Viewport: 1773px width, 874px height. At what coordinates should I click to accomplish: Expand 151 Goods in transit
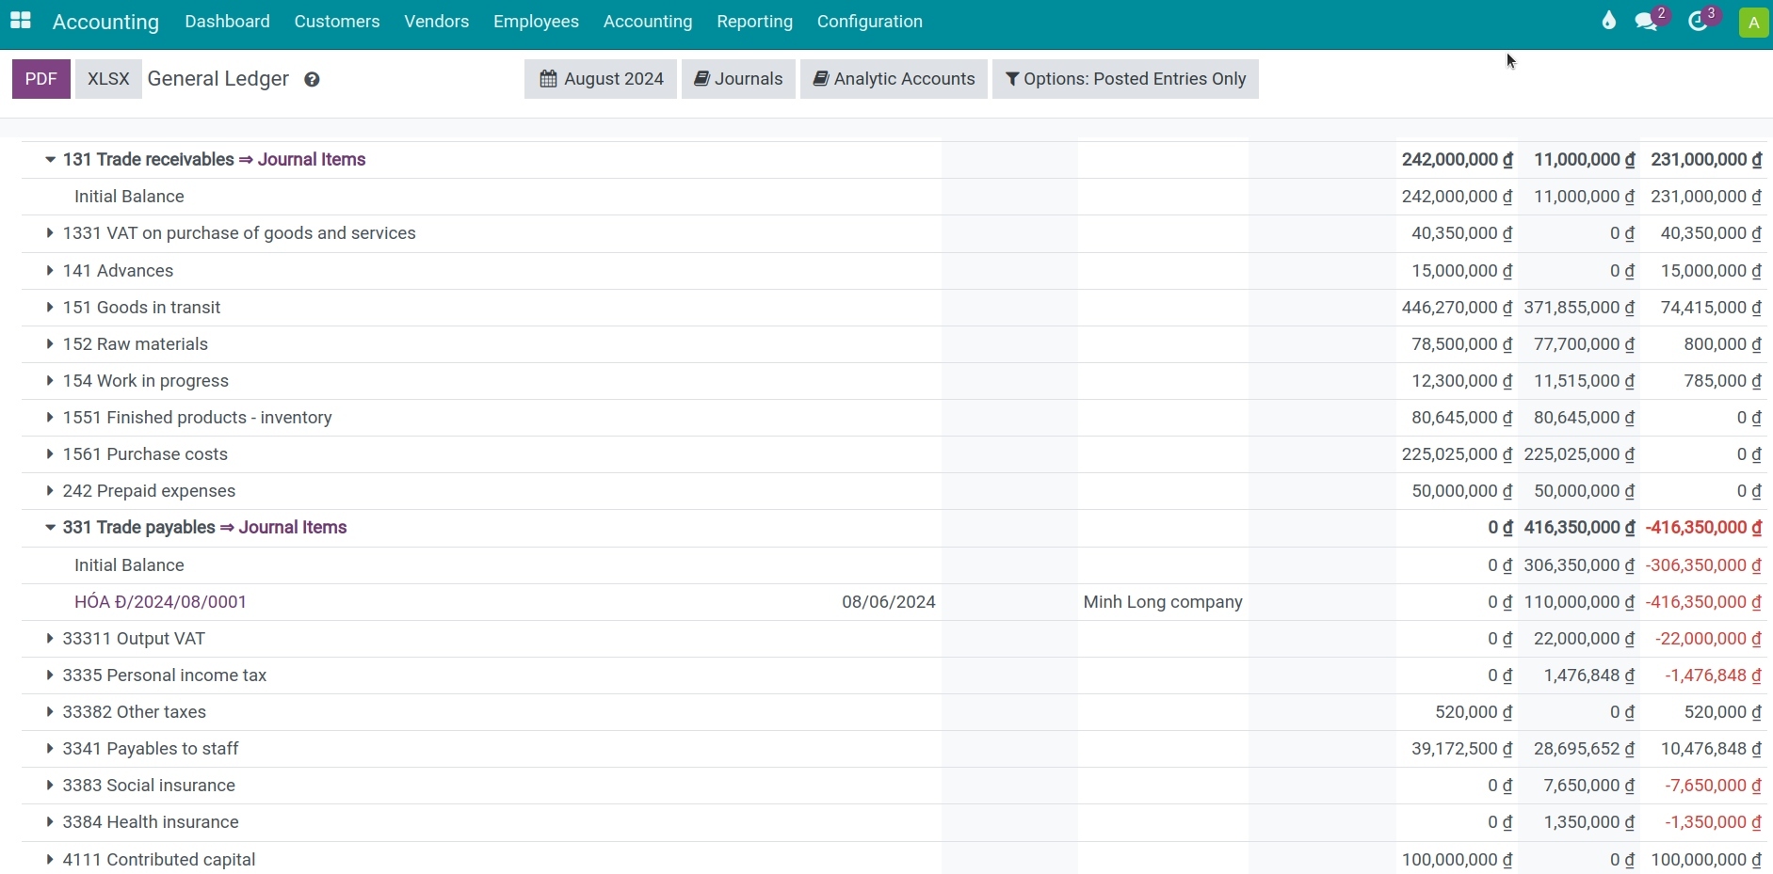click(50, 308)
